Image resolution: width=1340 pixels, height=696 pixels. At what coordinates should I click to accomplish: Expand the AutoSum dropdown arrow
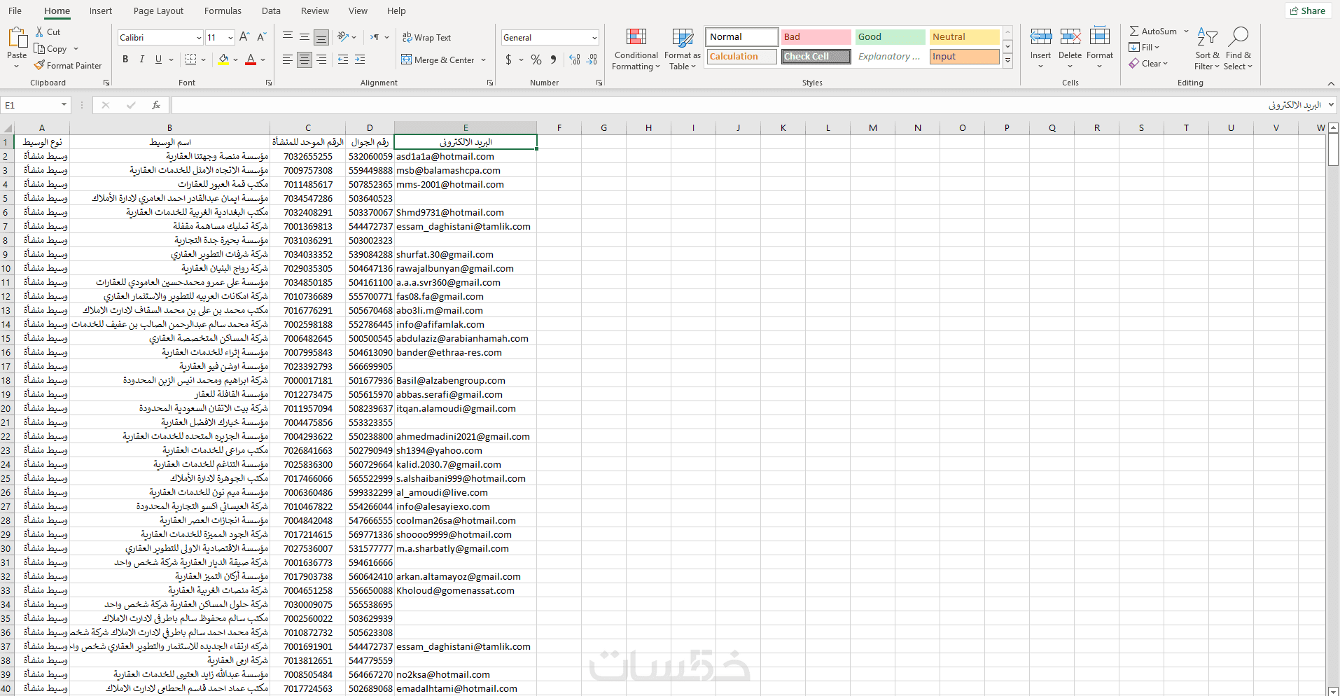1186,32
